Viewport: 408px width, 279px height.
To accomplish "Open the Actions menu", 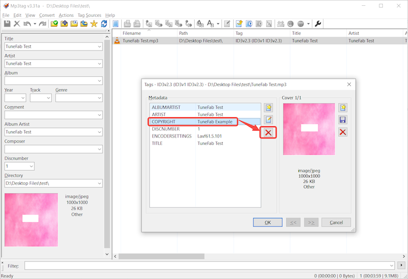I will pyautogui.click(x=66, y=15).
